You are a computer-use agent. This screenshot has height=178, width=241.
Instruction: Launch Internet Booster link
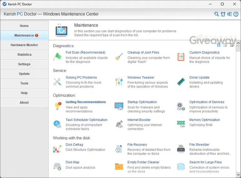pos(139,120)
